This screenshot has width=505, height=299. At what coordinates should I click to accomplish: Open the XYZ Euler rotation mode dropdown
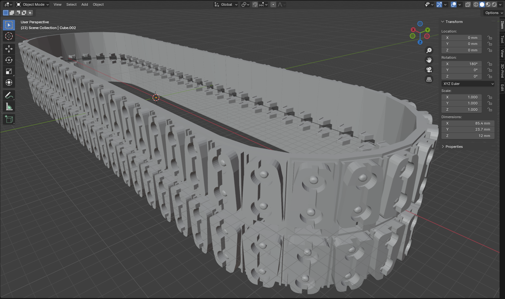pos(468,84)
